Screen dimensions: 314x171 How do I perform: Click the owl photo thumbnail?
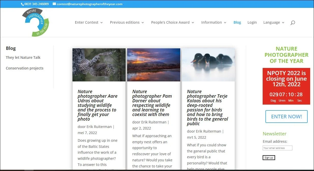pyautogui.click(x=99, y=65)
